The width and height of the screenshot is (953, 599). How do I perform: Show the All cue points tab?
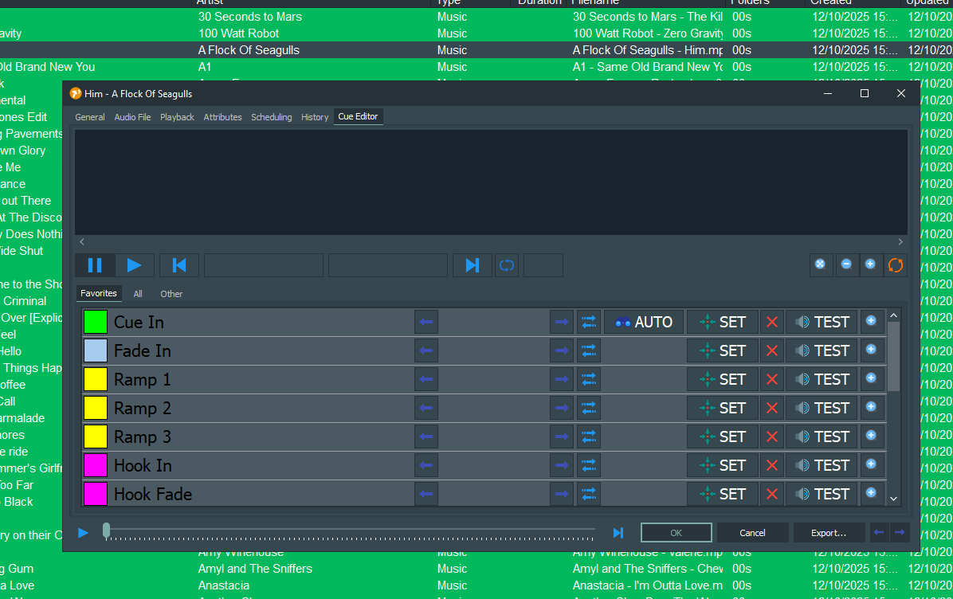[x=138, y=294]
